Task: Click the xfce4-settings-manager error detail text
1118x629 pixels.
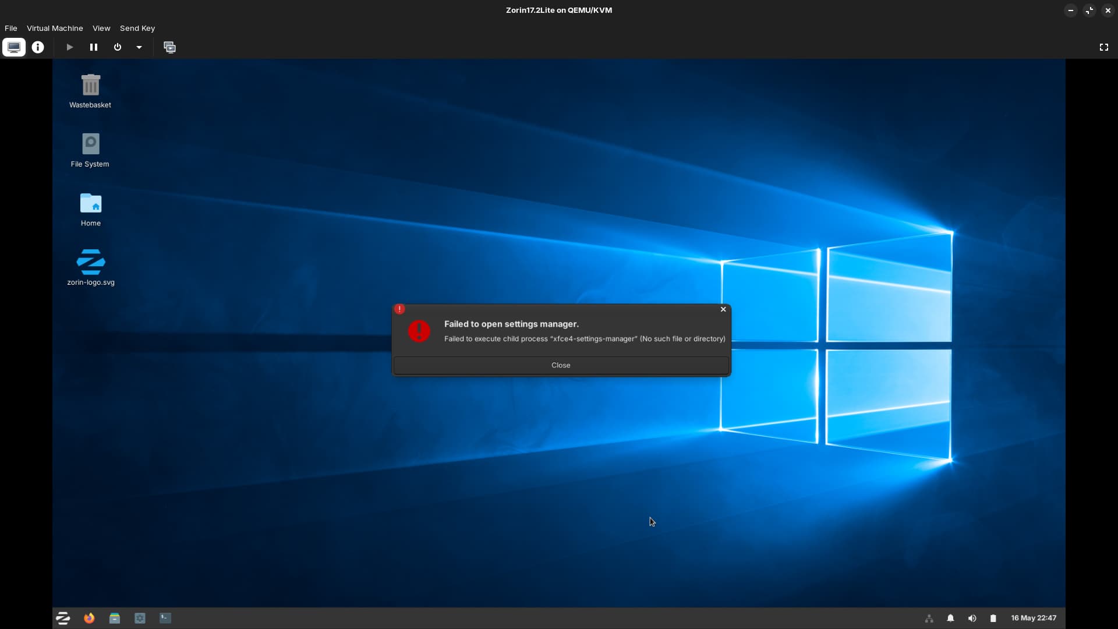Action: [x=585, y=339]
